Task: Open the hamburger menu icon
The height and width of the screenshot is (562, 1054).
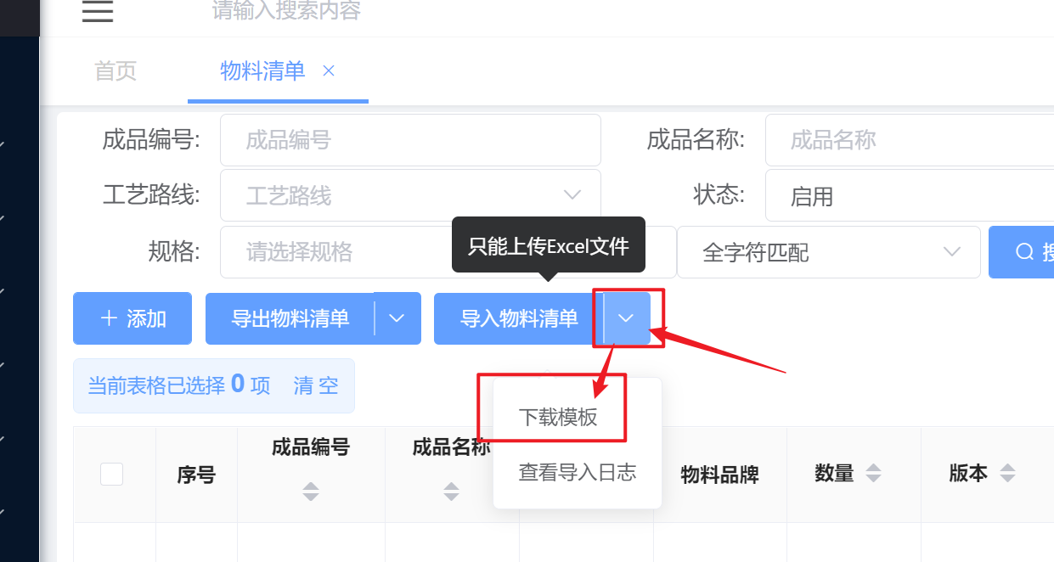Action: pos(98,11)
